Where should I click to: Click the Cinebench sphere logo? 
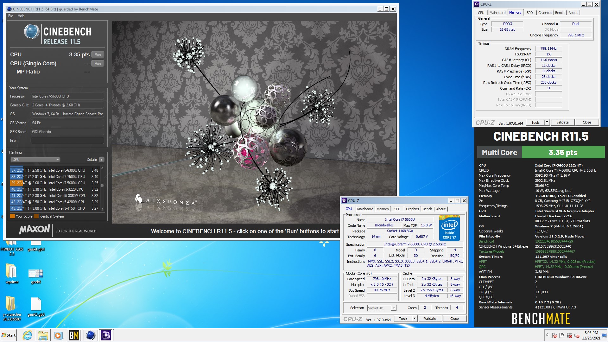[32, 32]
